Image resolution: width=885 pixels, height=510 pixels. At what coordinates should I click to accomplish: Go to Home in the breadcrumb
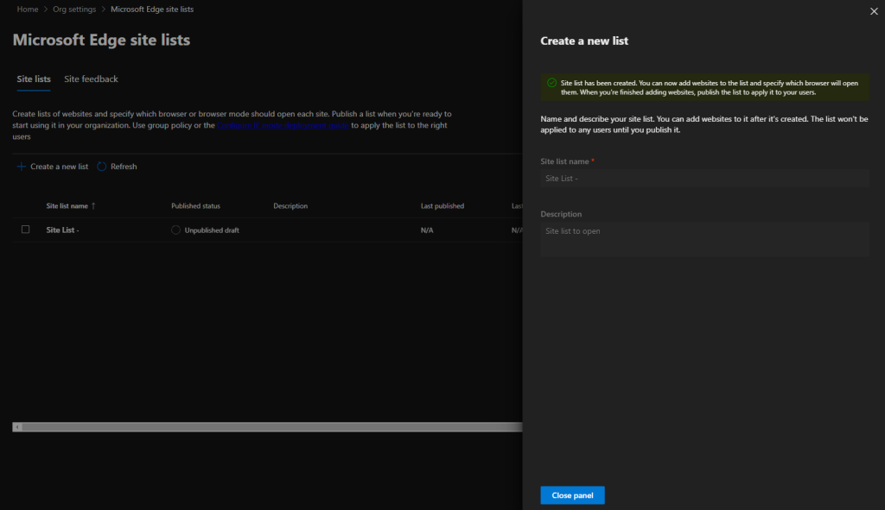tap(27, 9)
